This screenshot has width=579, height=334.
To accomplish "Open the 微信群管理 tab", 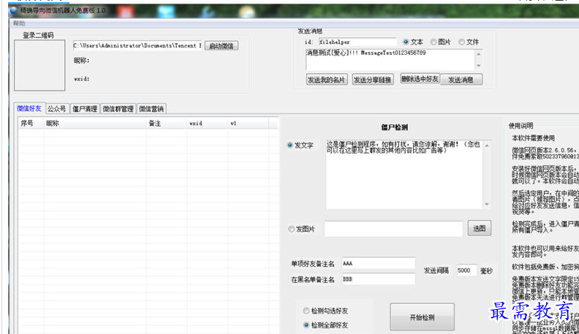I will pos(118,108).
